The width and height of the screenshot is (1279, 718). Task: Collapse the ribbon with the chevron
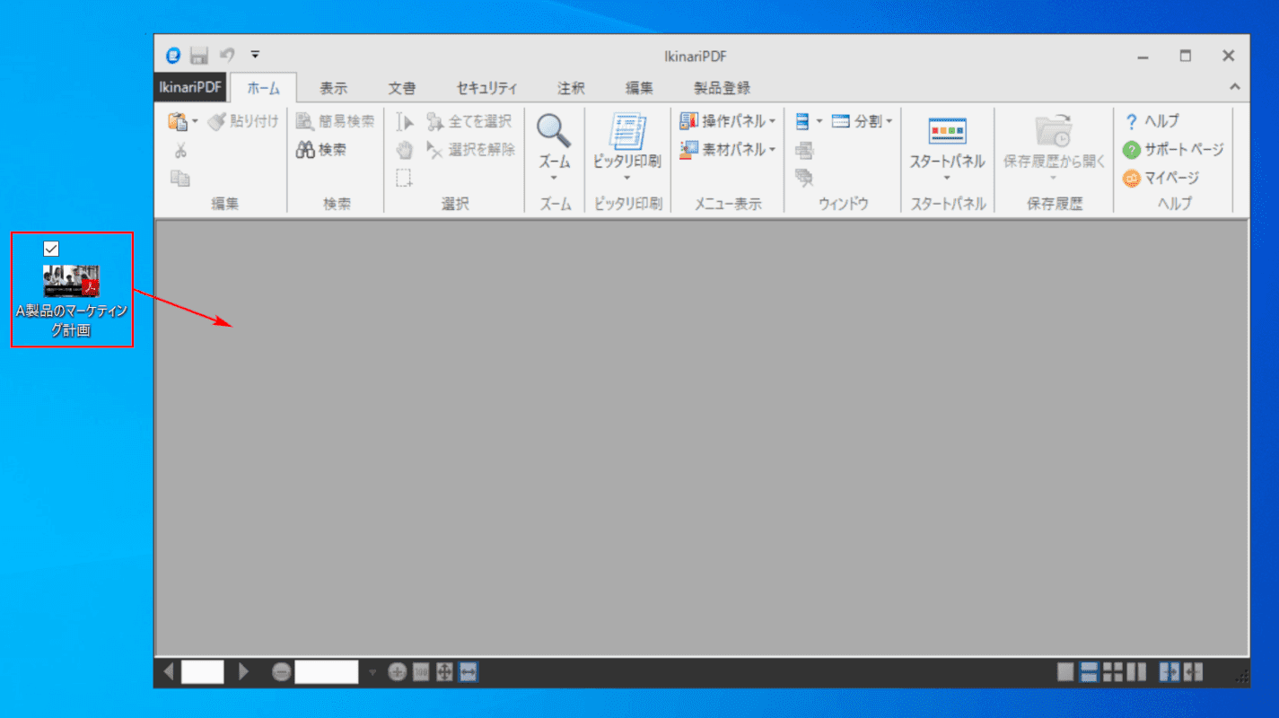tap(1235, 87)
